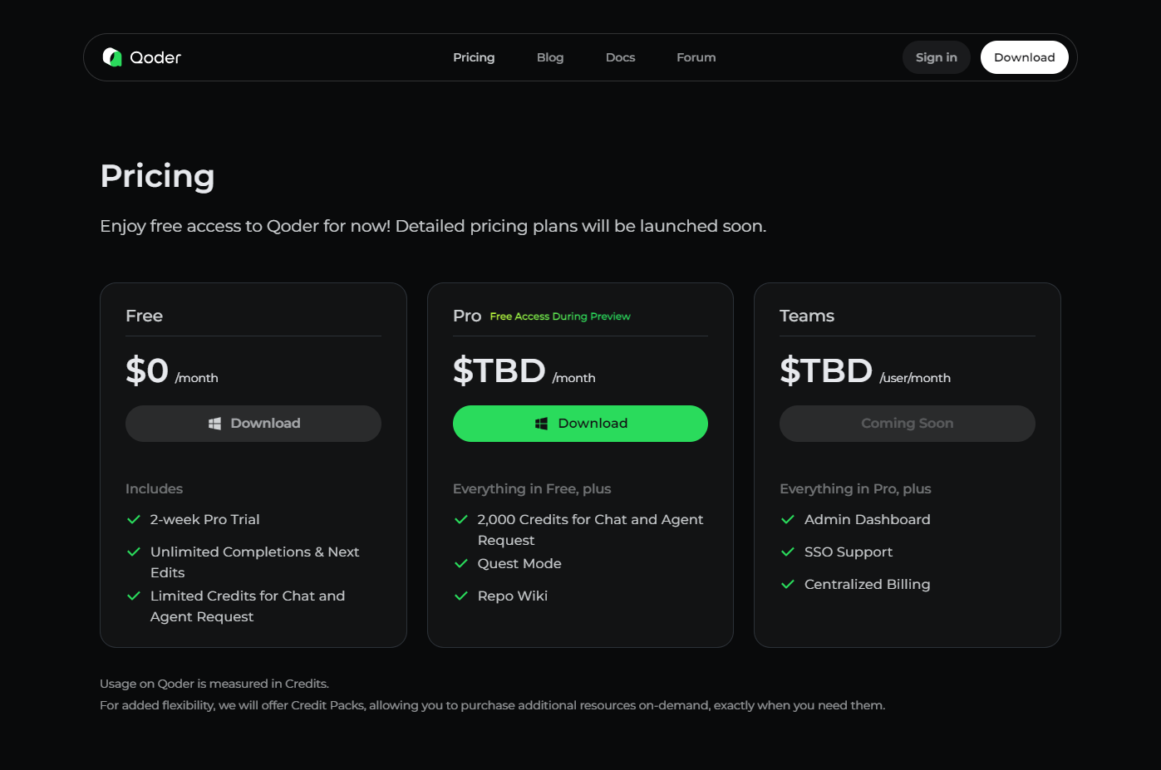Click checkmark beside Centralized Billing
This screenshot has width=1161, height=770.
[x=788, y=584]
